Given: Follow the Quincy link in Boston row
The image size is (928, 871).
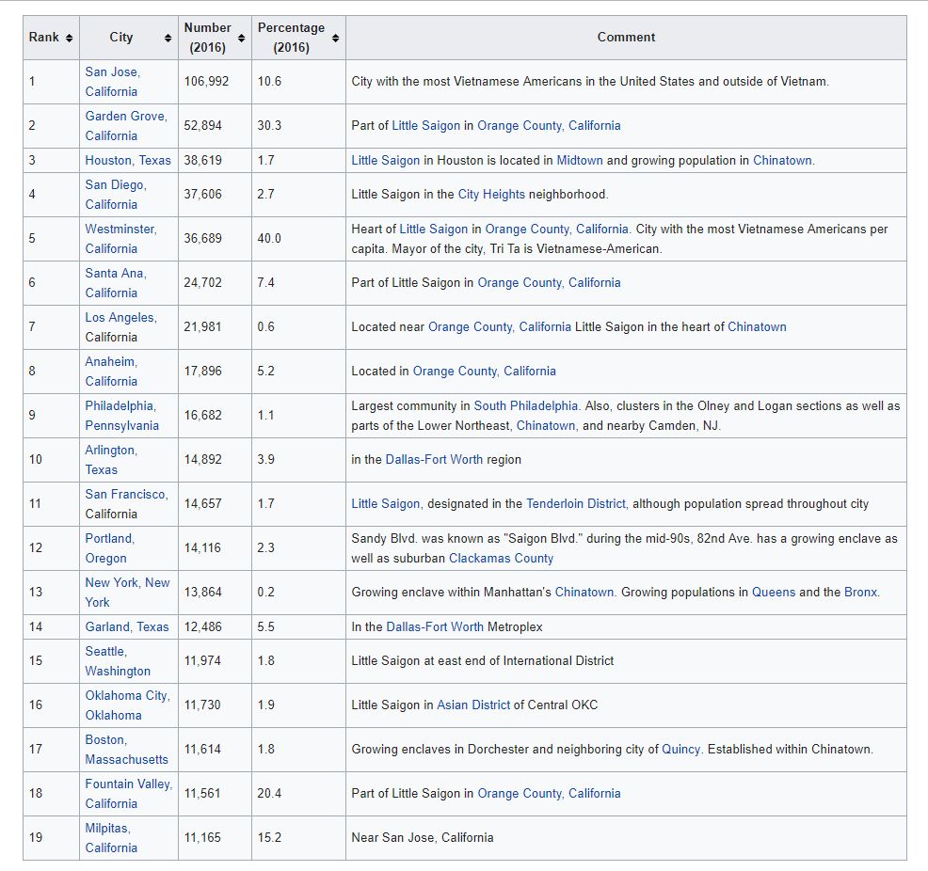Looking at the screenshot, I should [x=680, y=750].
